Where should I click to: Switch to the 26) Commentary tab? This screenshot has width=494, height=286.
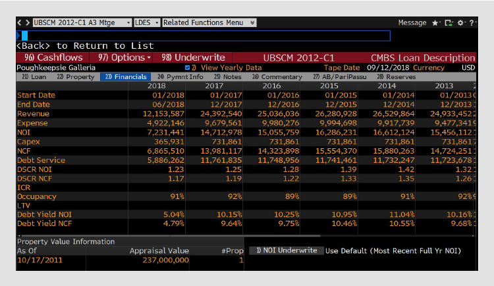click(x=277, y=77)
